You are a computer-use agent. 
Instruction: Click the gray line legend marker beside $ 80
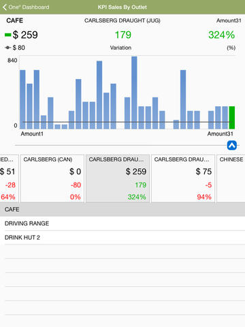tap(8, 48)
